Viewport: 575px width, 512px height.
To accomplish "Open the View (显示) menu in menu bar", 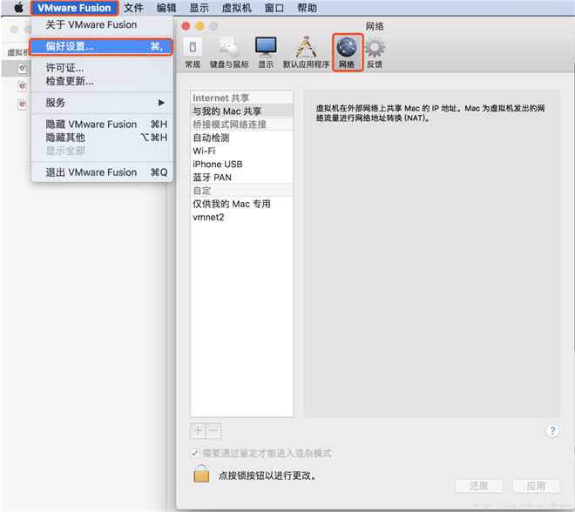I will (x=200, y=8).
